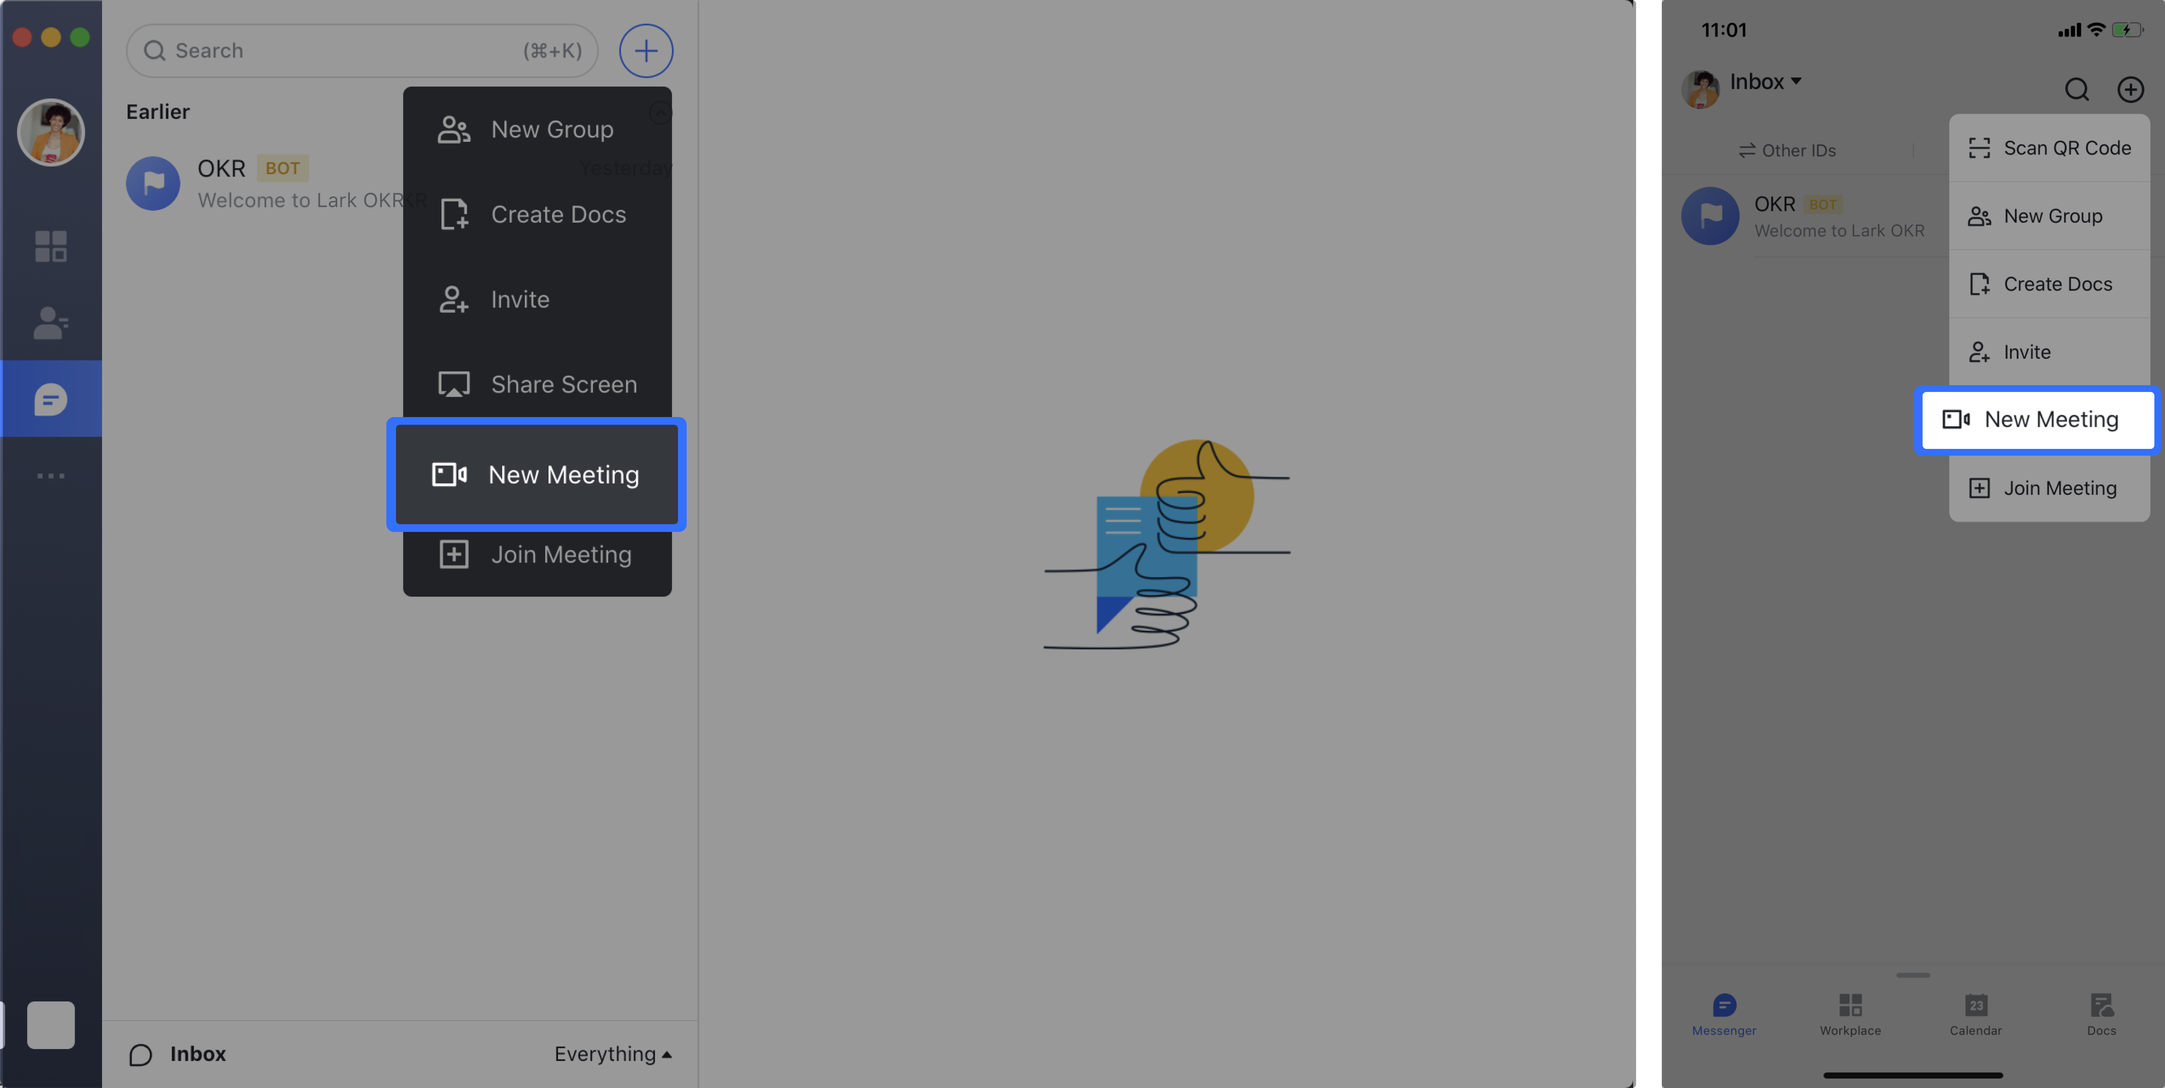Viewport: 2165px width, 1088px height.
Task: Click the plus button beside desktop search
Action: [x=645, y=51]
